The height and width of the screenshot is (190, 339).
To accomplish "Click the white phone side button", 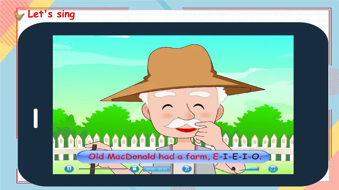I will point(36,118).
